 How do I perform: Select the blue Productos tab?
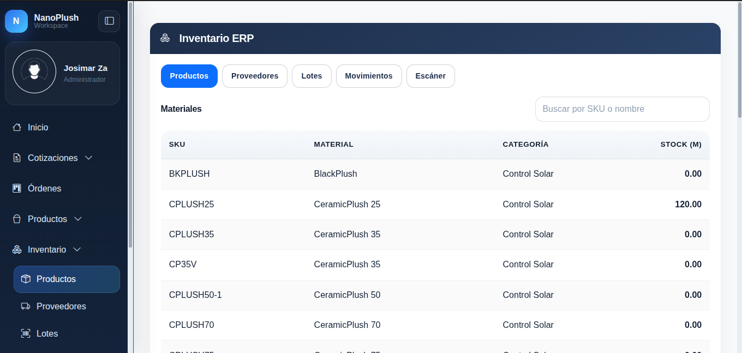(189, 76)
